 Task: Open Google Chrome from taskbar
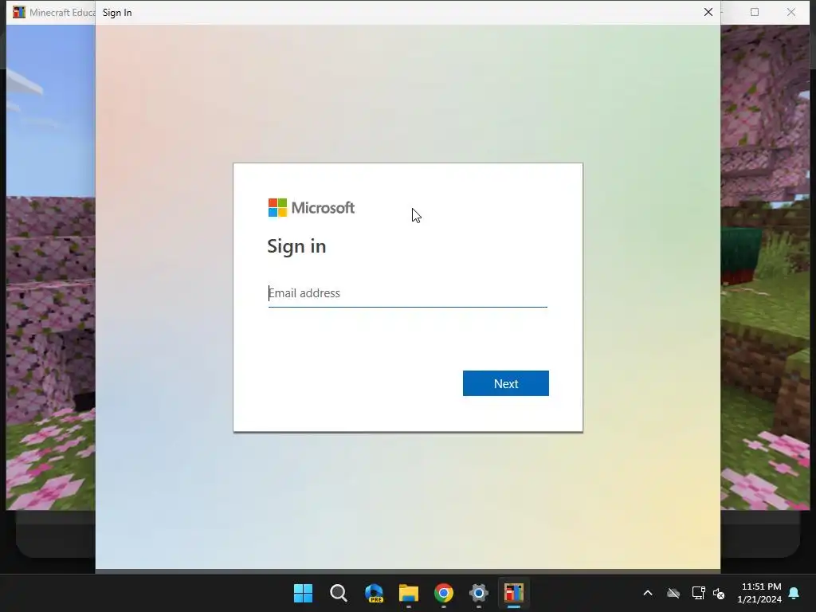coord(444,593)
